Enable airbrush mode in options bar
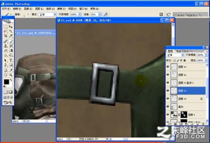 (x=106, y=14)
